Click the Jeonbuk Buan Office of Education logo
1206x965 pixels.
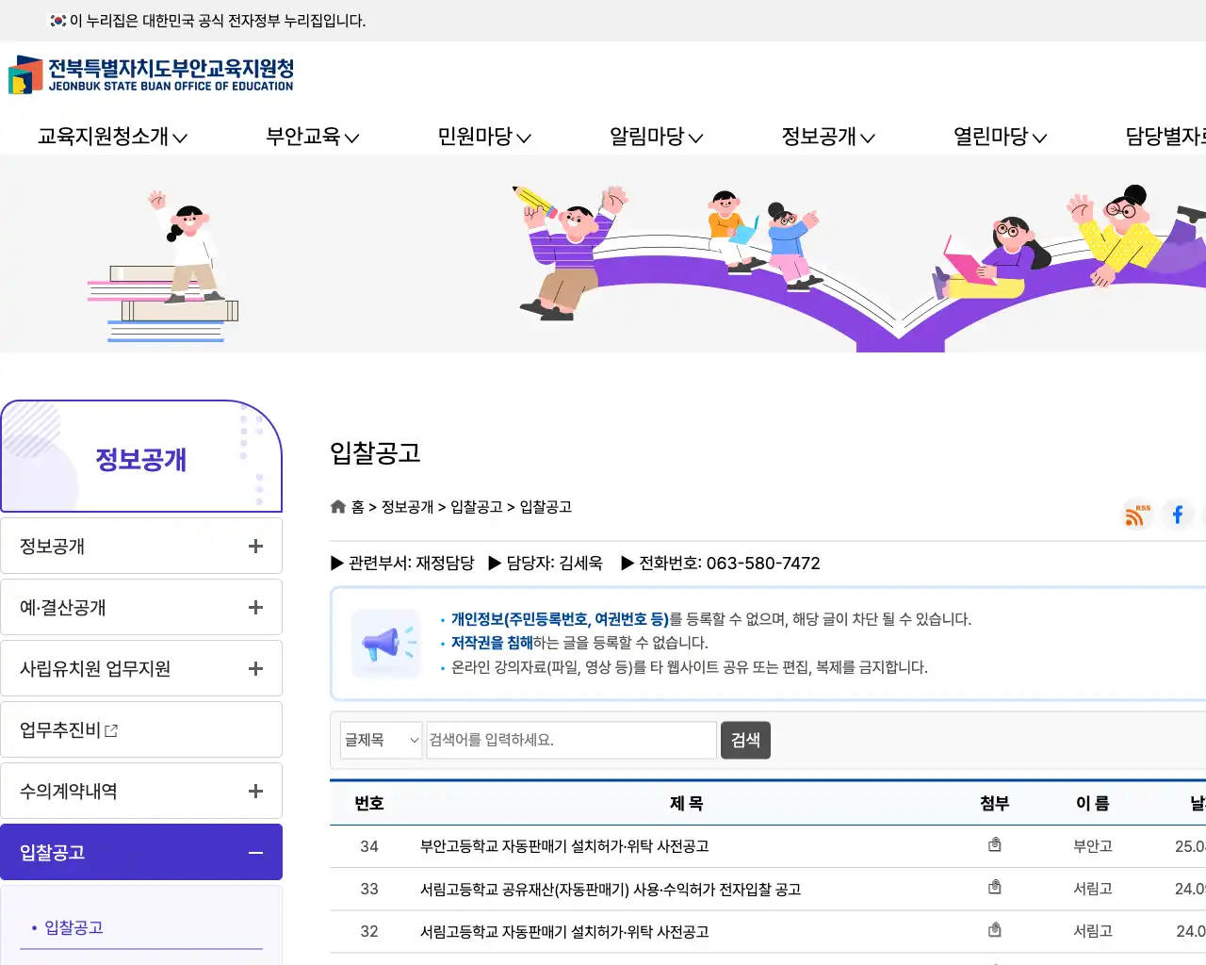pos(151,74)
